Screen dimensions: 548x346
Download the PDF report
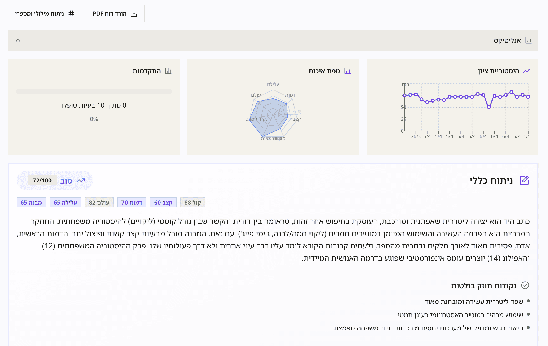pos(115,14)
